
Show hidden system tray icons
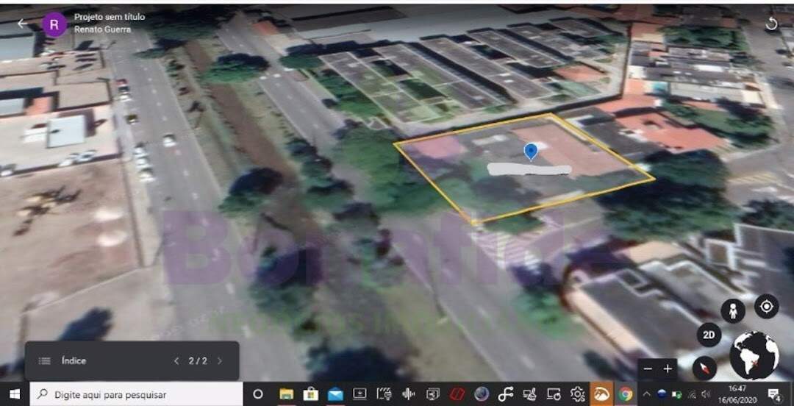(x=647, y=394)
